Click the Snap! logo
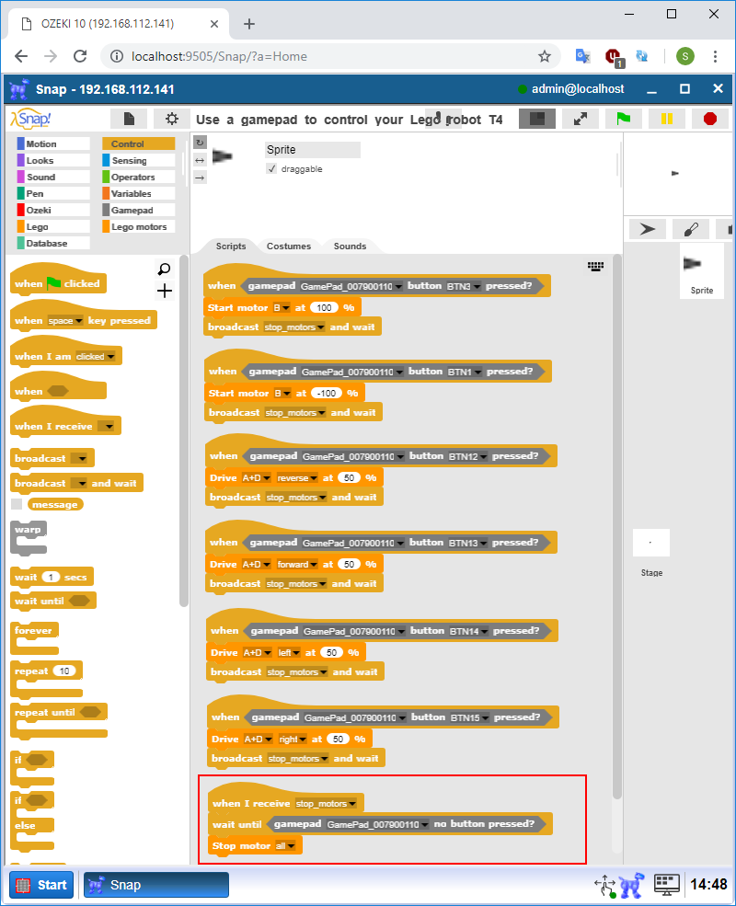The image size is (736, 906). click(x=31, y=119)
